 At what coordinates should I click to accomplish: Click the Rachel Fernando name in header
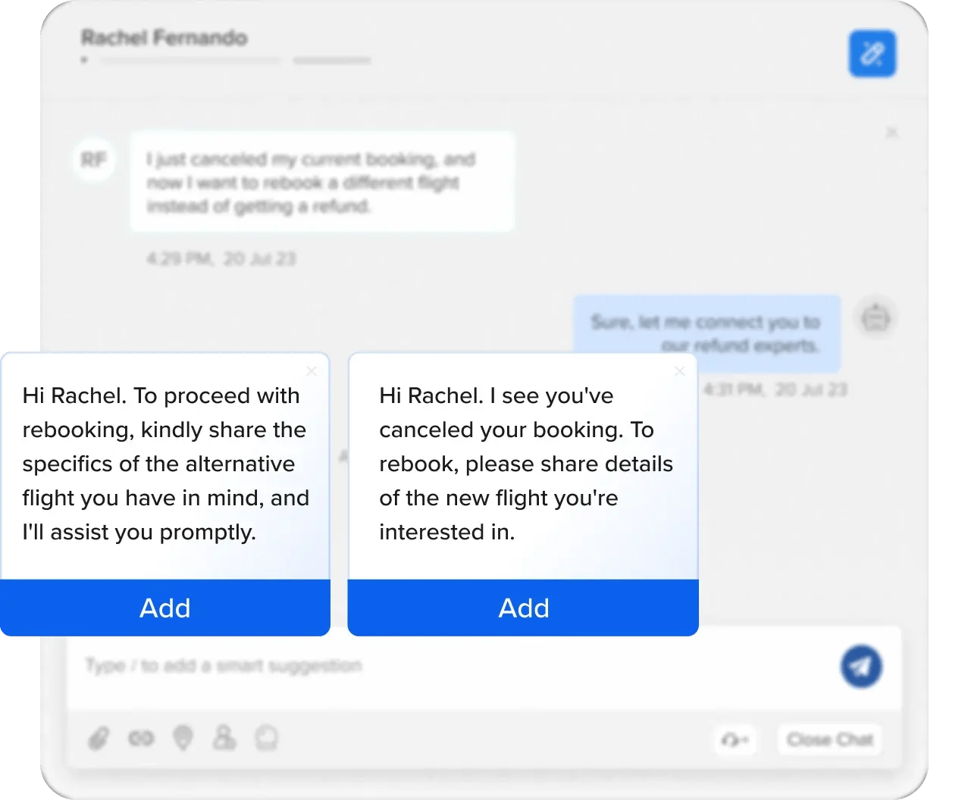(x=164, y=38)
